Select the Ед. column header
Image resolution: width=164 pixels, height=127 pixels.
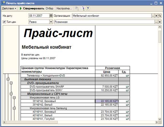point(124,72)
